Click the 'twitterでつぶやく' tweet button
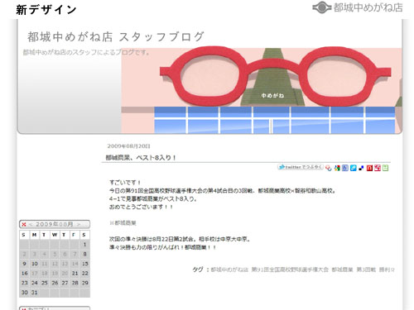414x310 pixels. click(301, 167)
